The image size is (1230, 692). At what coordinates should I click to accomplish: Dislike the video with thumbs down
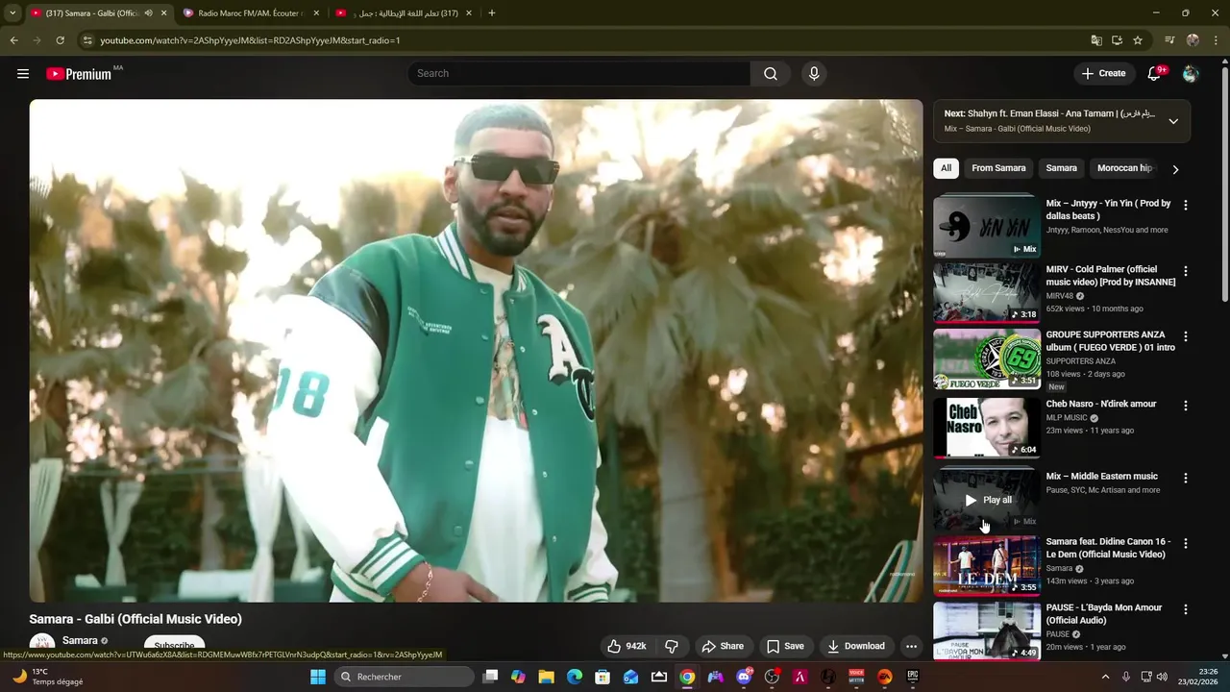pos(672,646)
